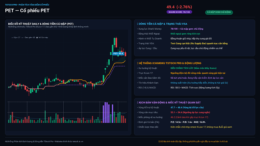260x146 pixels.
Task: Click the Xung lực Shark Money label
Action: pos(150,29)
